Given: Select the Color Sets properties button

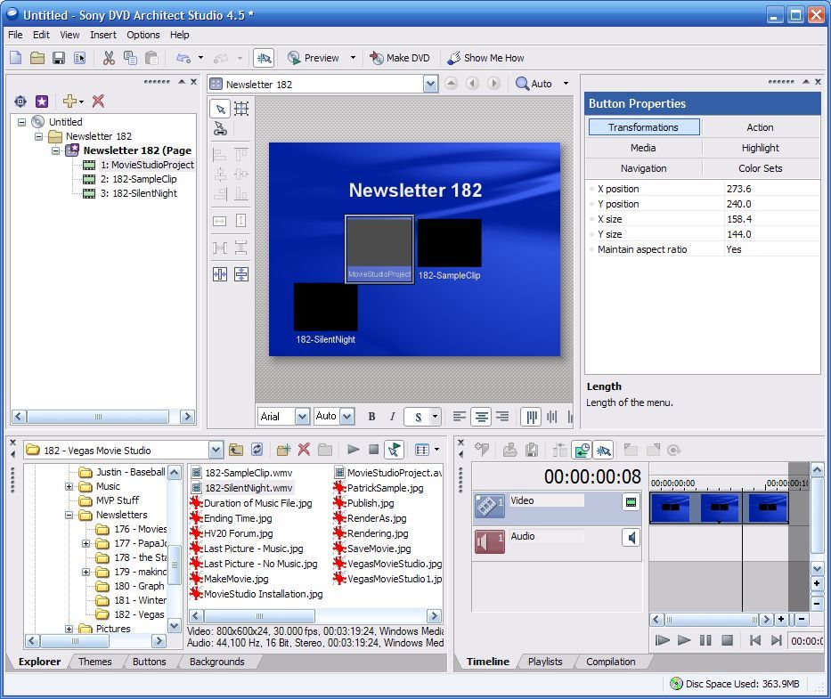Looking at the screenshot, I should pos(760,168).
